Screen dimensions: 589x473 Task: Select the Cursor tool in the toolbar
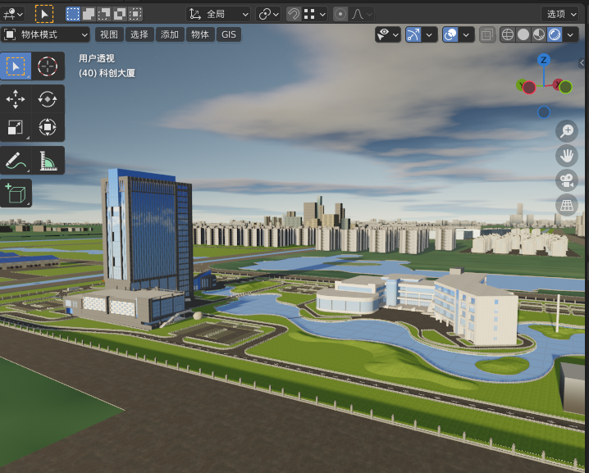pos(48,66)
